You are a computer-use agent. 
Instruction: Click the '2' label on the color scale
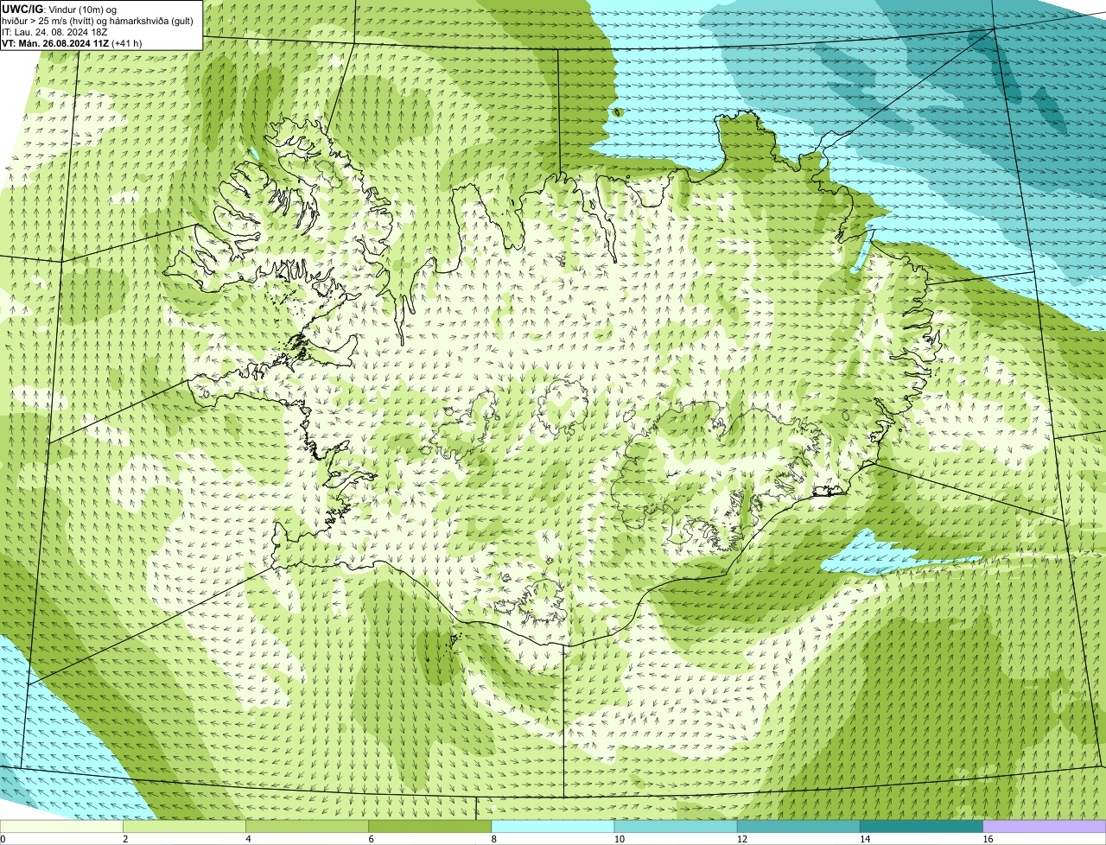pyautogui.click(x=125, y=839)
